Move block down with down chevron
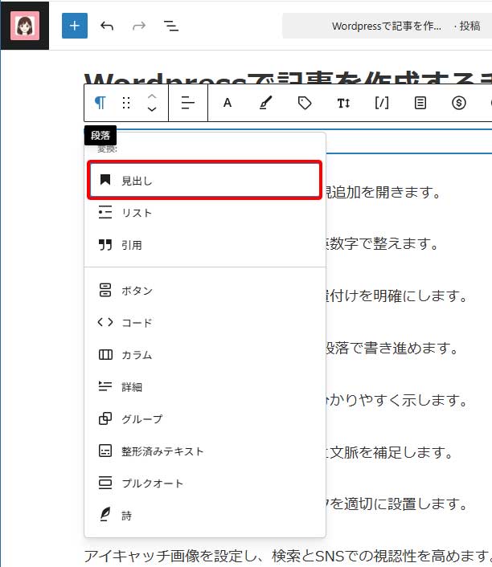 click(152, 109)
